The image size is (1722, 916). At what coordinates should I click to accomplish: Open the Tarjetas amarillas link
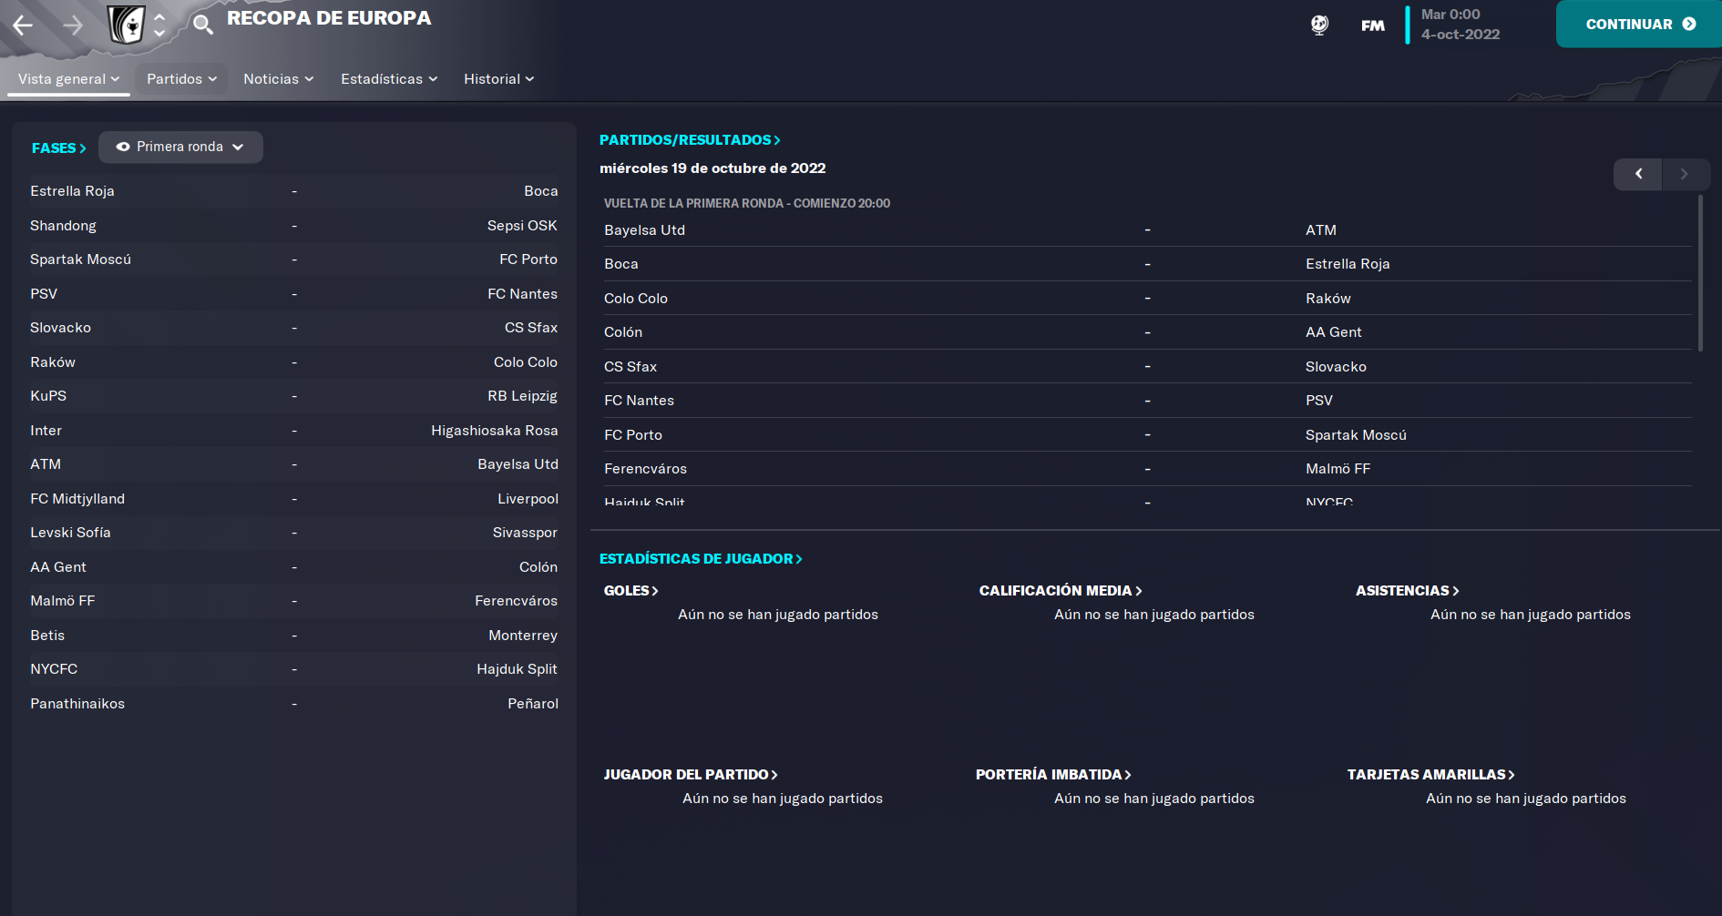[1430, 775]
